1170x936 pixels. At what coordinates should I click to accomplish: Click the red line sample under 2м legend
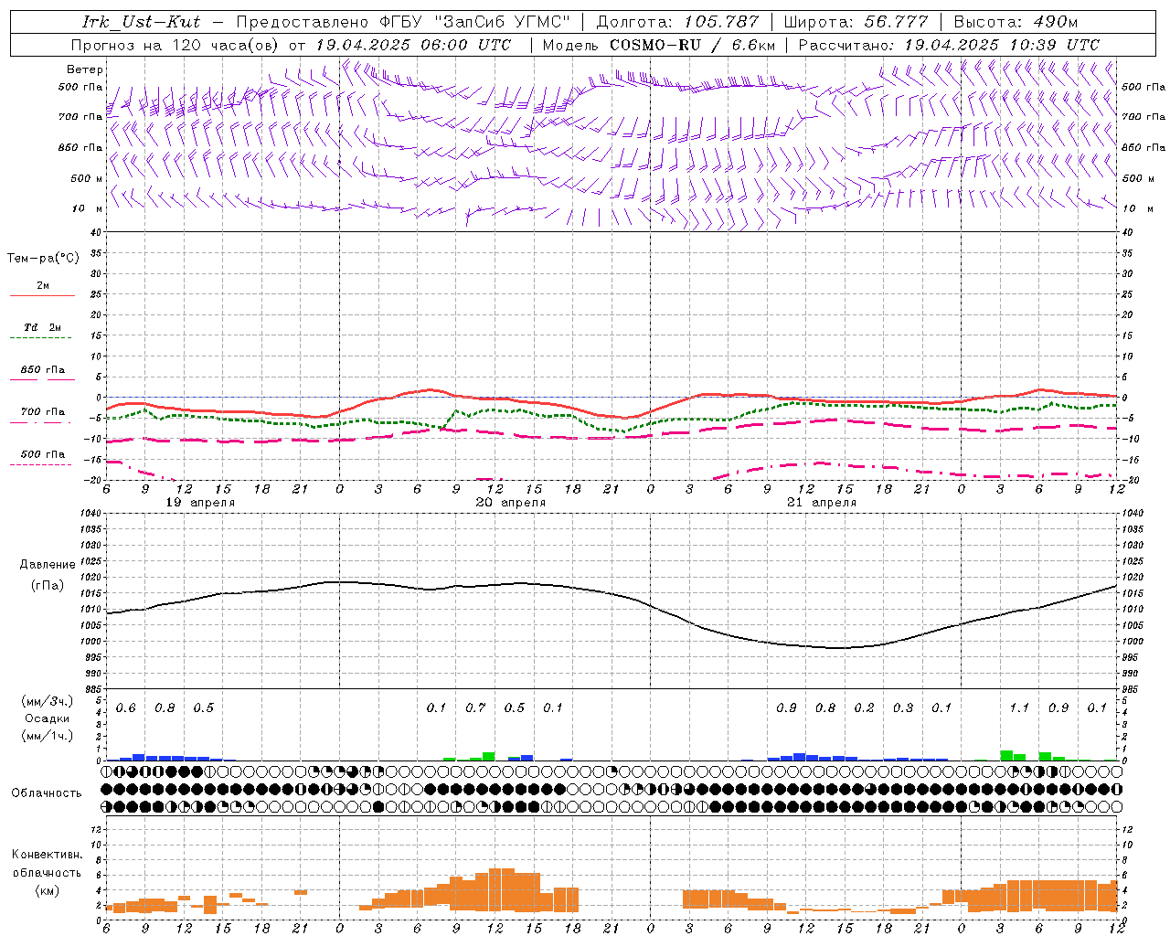[42, 296]
